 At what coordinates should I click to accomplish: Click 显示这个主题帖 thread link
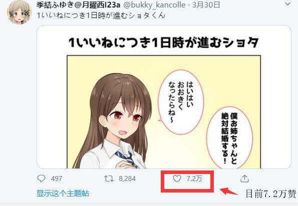[63, 193]
